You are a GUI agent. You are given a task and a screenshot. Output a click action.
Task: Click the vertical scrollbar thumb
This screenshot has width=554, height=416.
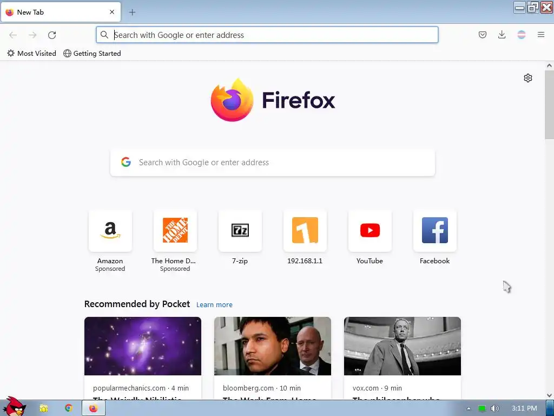(549, 105)
